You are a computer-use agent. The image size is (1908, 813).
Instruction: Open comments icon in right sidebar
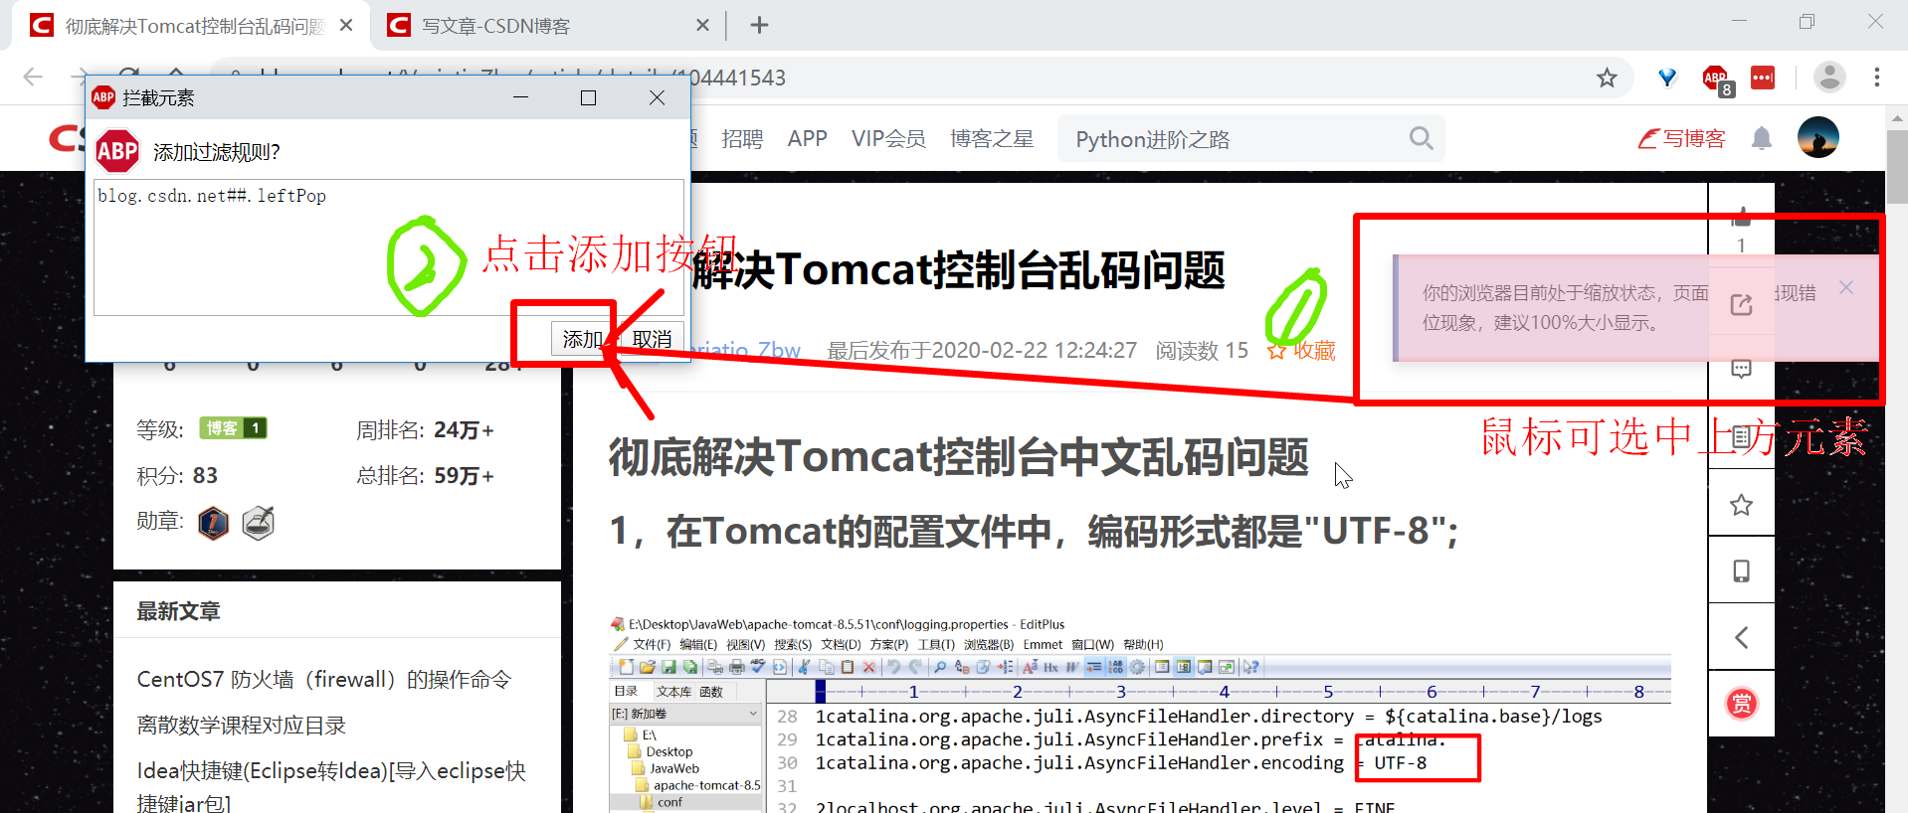point(1741,369)
